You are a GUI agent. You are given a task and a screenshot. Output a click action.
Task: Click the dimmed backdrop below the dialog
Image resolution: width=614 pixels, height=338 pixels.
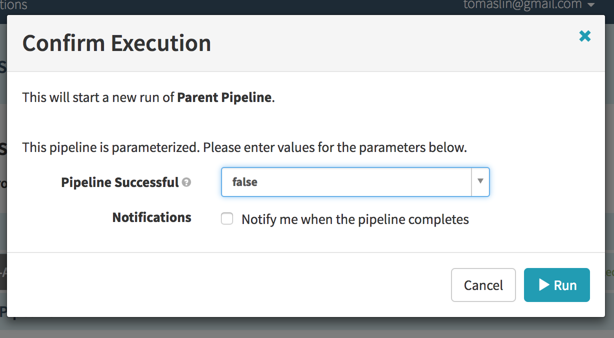click(x=307, y=328)
